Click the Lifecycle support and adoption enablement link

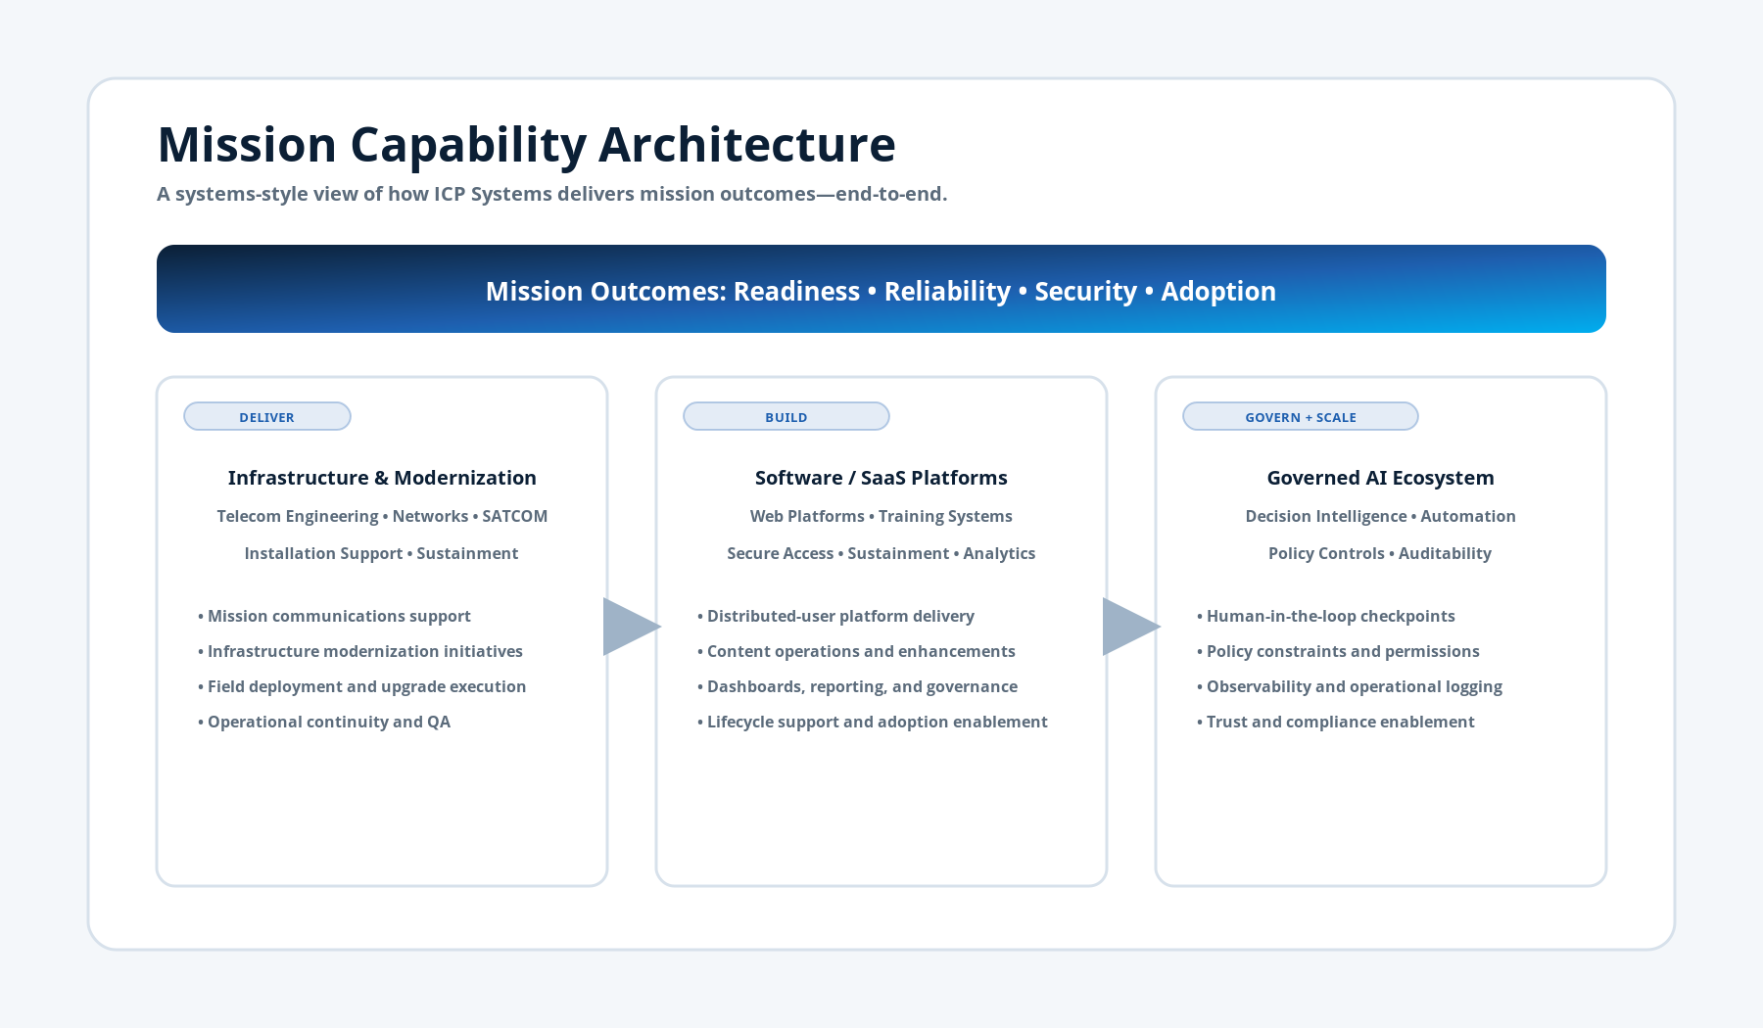[x=878, y=722]
